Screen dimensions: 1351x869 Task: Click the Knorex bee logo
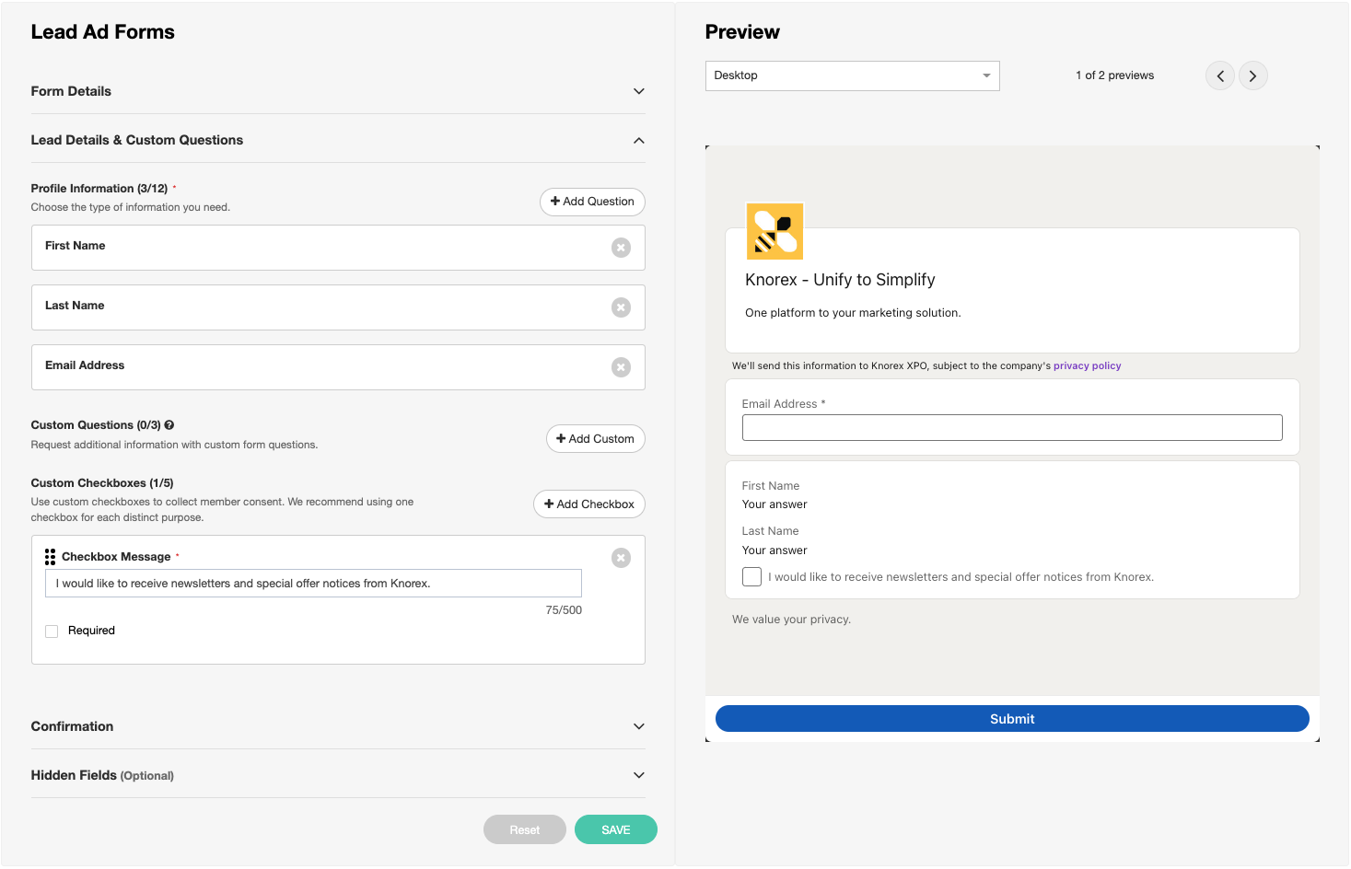click(x=774, y=231)
